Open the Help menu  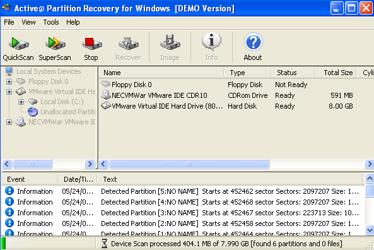tap(73, 22)
